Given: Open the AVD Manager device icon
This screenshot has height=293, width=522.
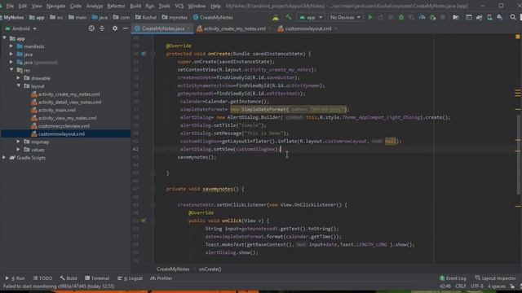Looking at the screenshot, I should (x=489, y=17).
